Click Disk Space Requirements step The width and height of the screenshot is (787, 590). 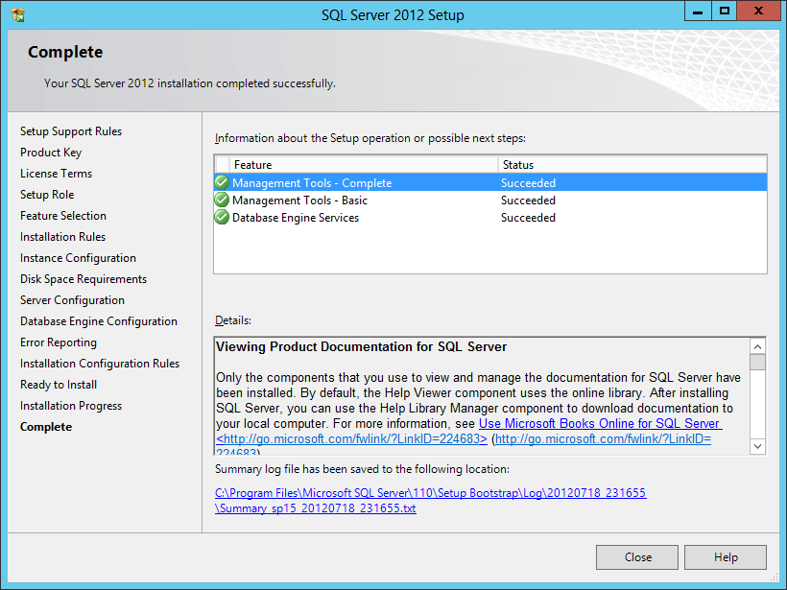83,278
